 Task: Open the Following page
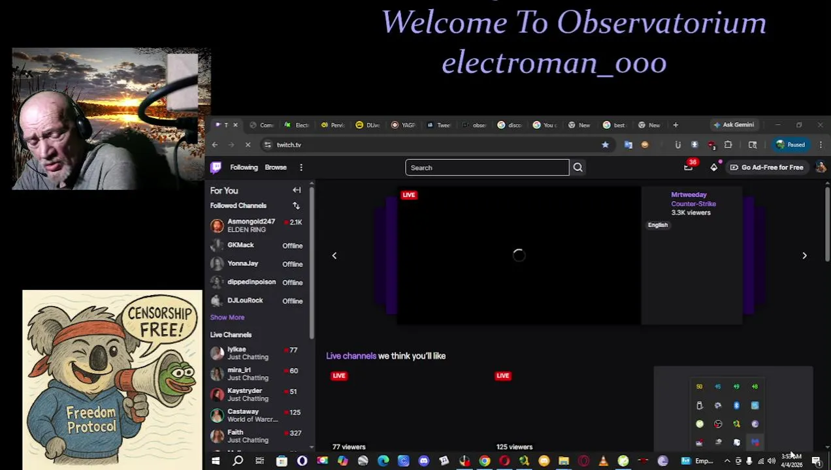pos(244,168)
